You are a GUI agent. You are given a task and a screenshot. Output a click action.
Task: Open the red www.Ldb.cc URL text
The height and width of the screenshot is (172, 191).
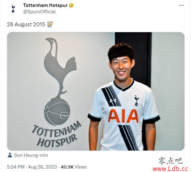tap(170, 169)
